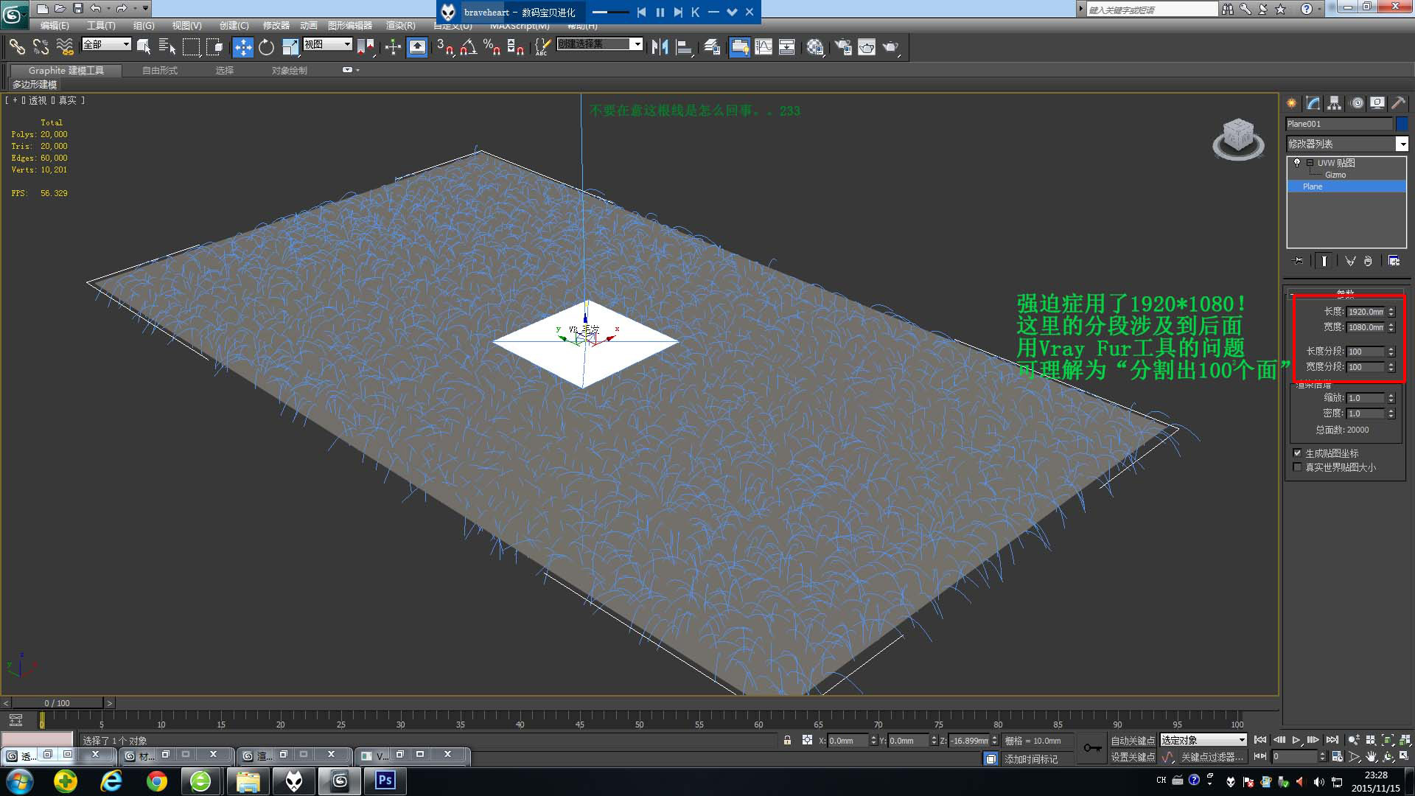Click the Plane001 object color swatch
Viewport: 1415px width, 796px height.
[x=1401, y=124]
